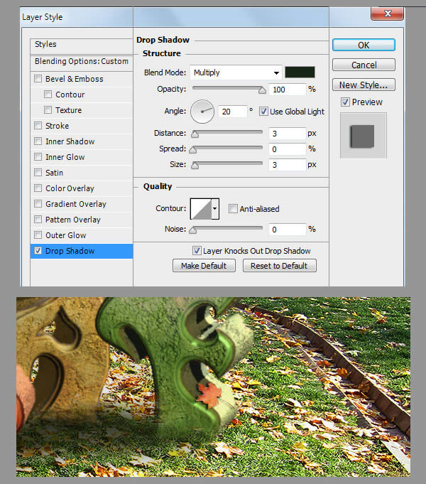Close the Layer Style dialog
426x484 pixels.
pyautogui.click(x=387, y=14)
